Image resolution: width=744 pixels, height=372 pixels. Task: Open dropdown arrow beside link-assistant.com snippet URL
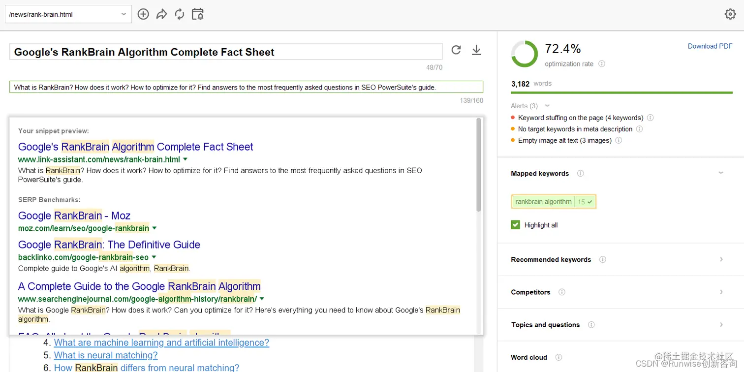[x=186, y=159]
